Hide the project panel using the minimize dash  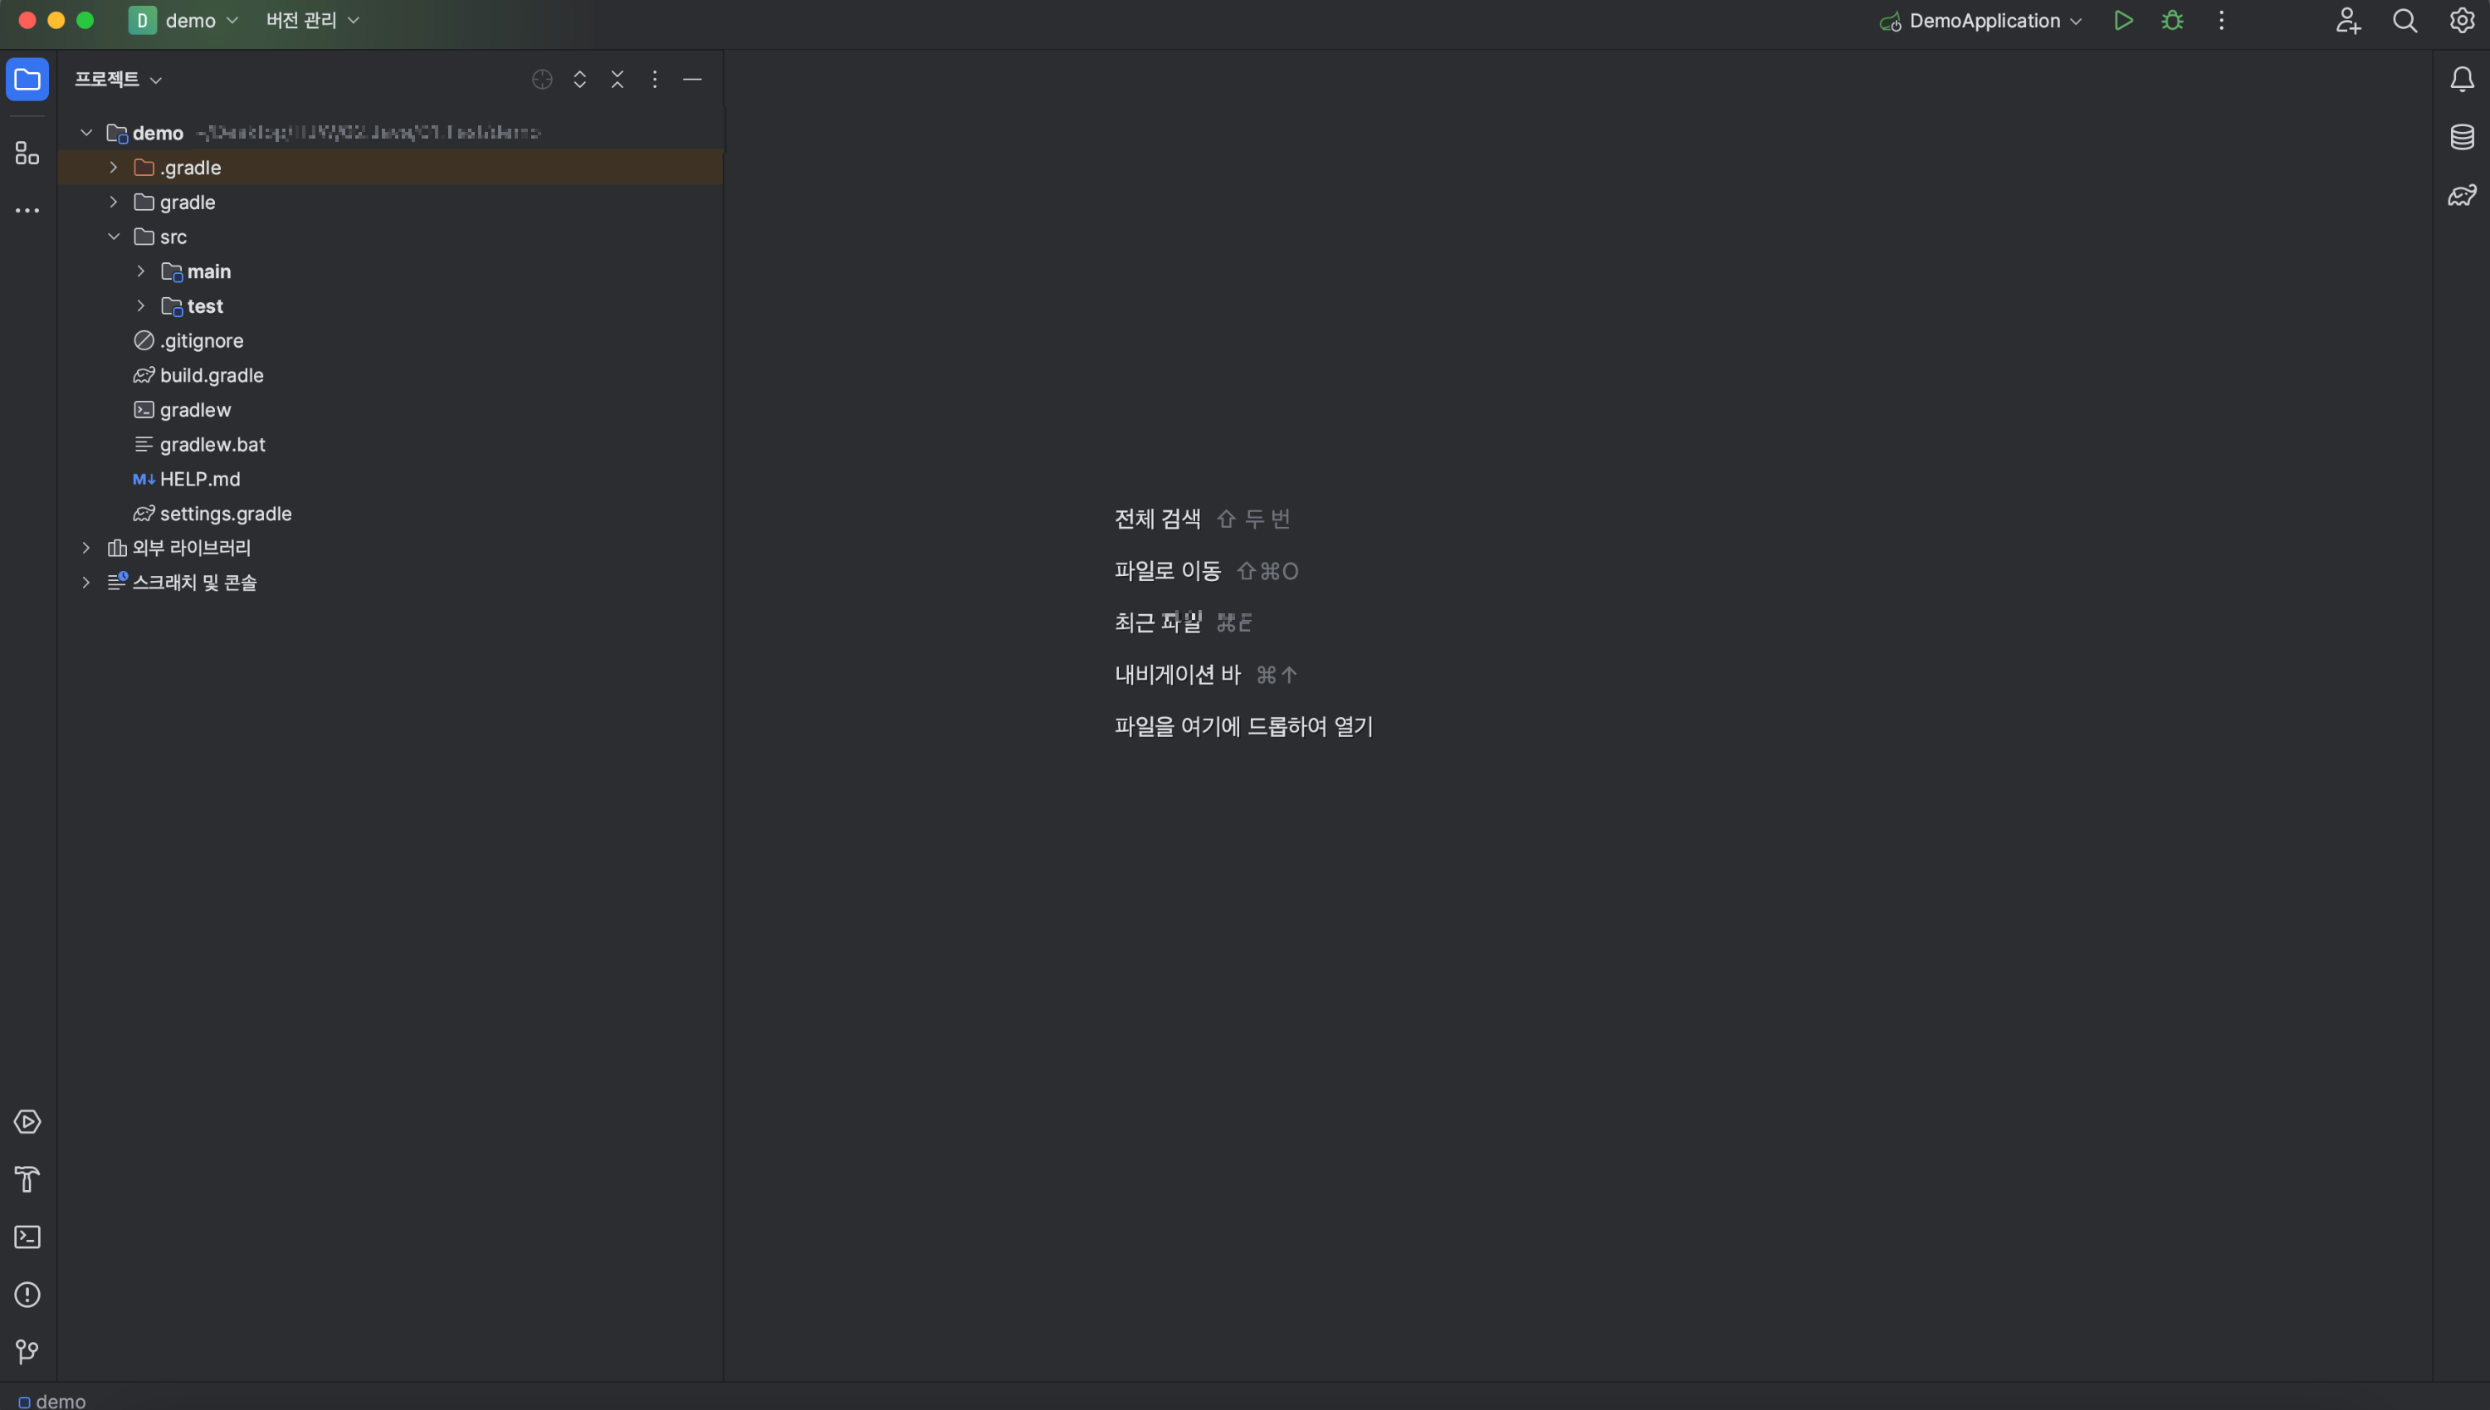[691, 80]
